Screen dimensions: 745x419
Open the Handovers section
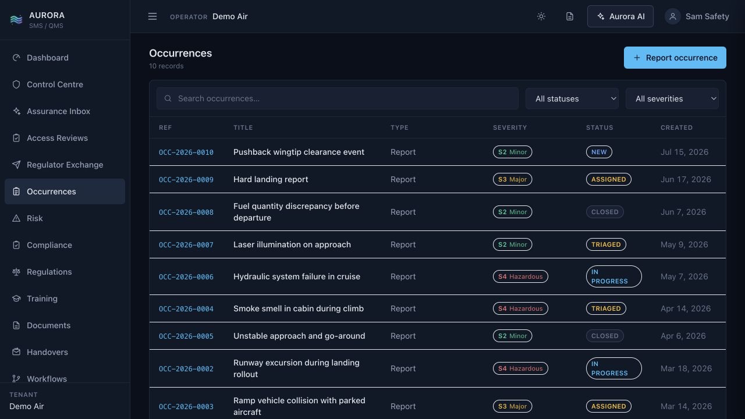pos(65,352)
